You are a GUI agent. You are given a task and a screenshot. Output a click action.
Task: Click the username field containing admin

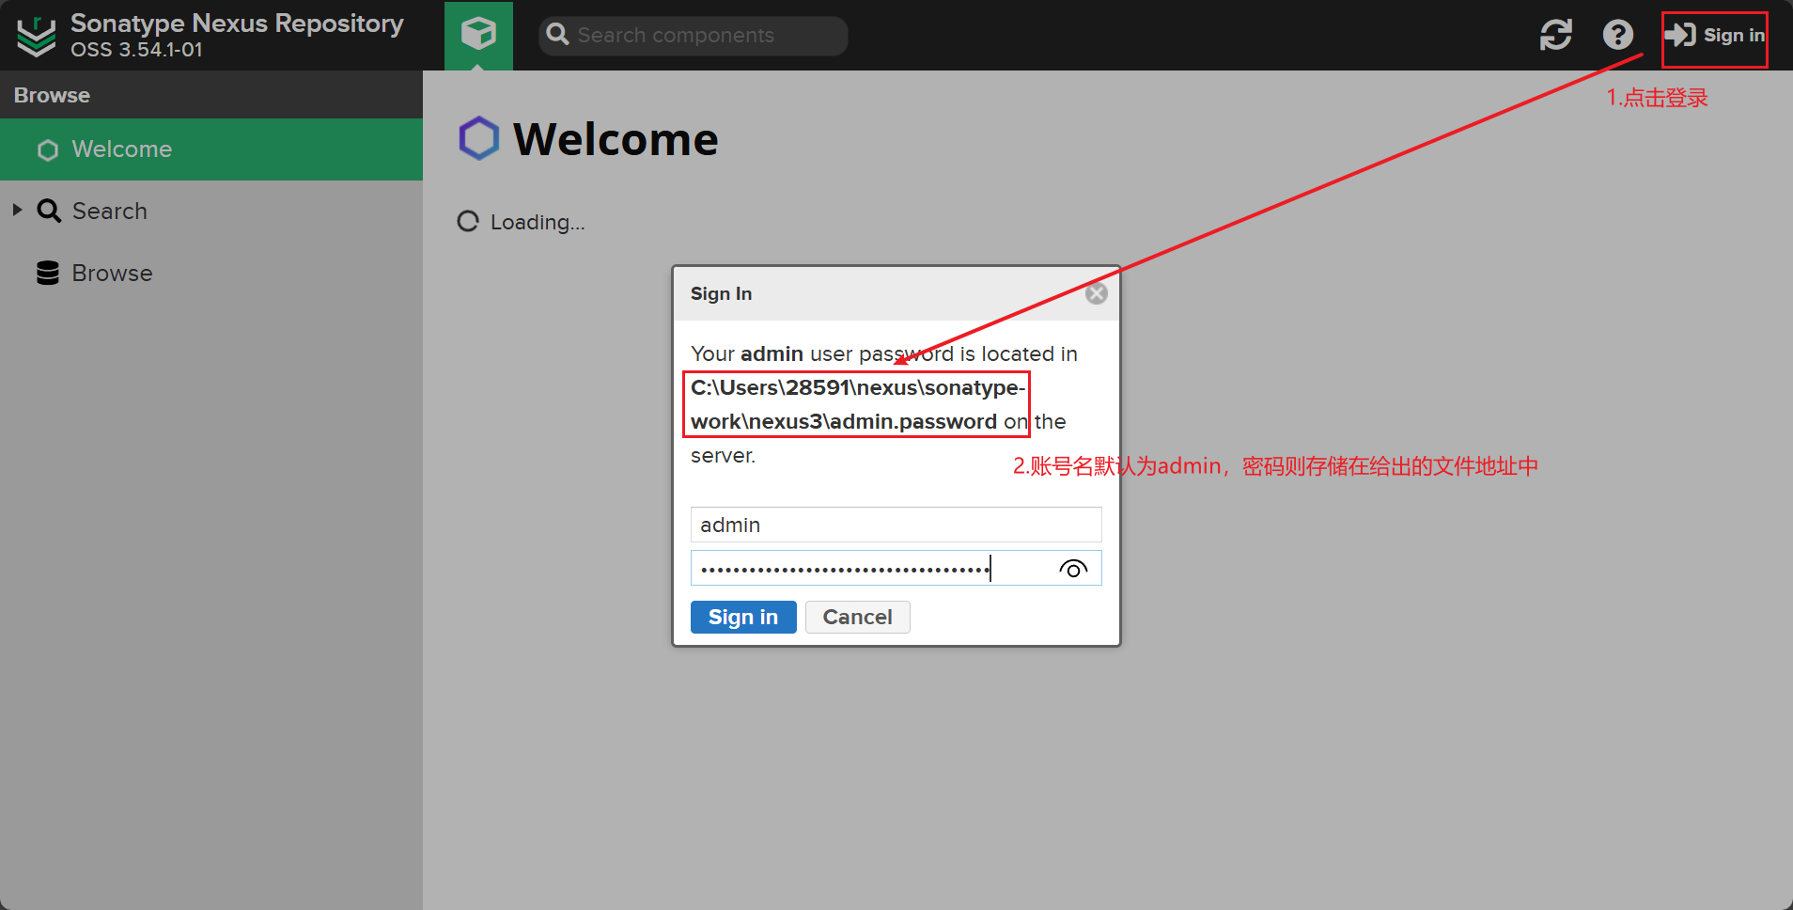[x=896, y=525]
